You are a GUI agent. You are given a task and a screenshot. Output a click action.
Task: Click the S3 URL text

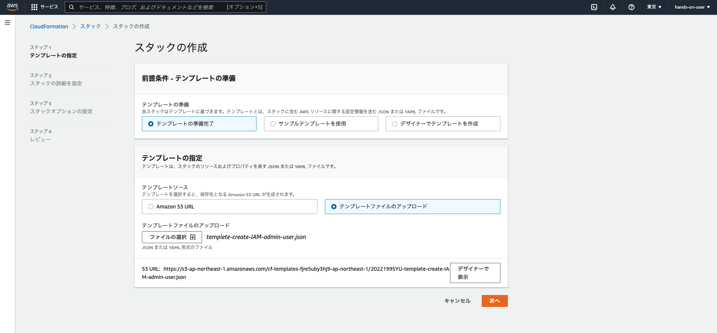(x=295, y=273)
